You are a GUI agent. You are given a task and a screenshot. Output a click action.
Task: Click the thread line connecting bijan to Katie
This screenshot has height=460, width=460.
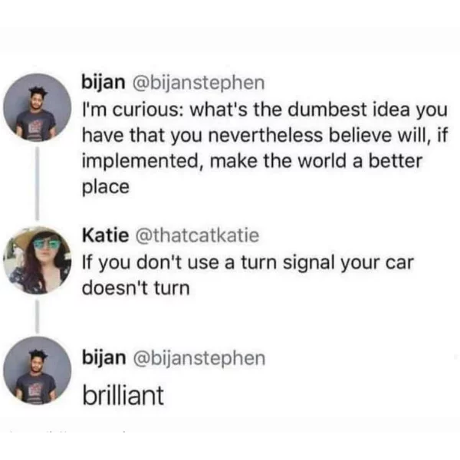38,184
